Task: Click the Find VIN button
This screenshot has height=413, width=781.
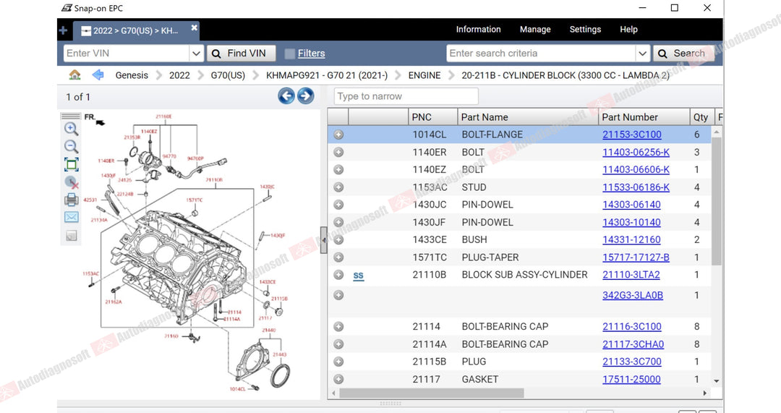Action: [241, 54]
